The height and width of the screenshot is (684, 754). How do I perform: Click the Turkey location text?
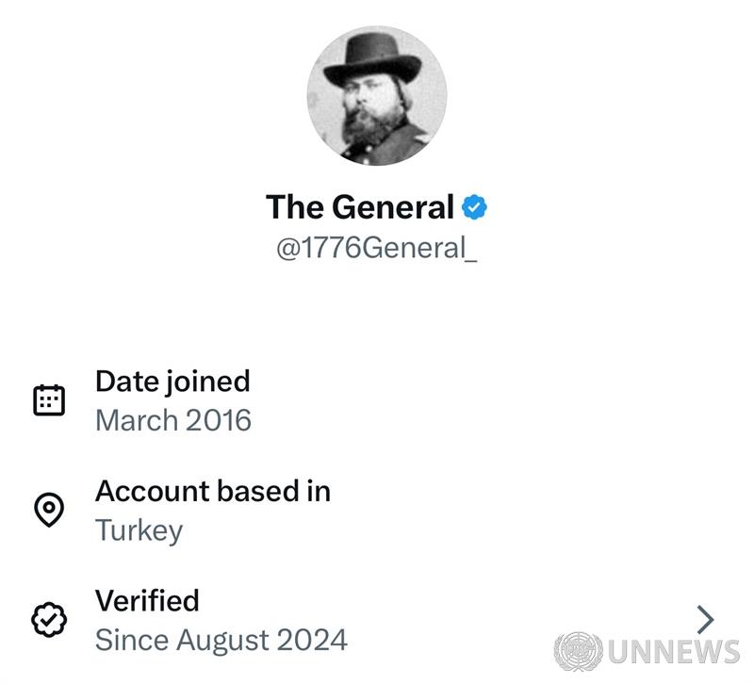[139, 529]
